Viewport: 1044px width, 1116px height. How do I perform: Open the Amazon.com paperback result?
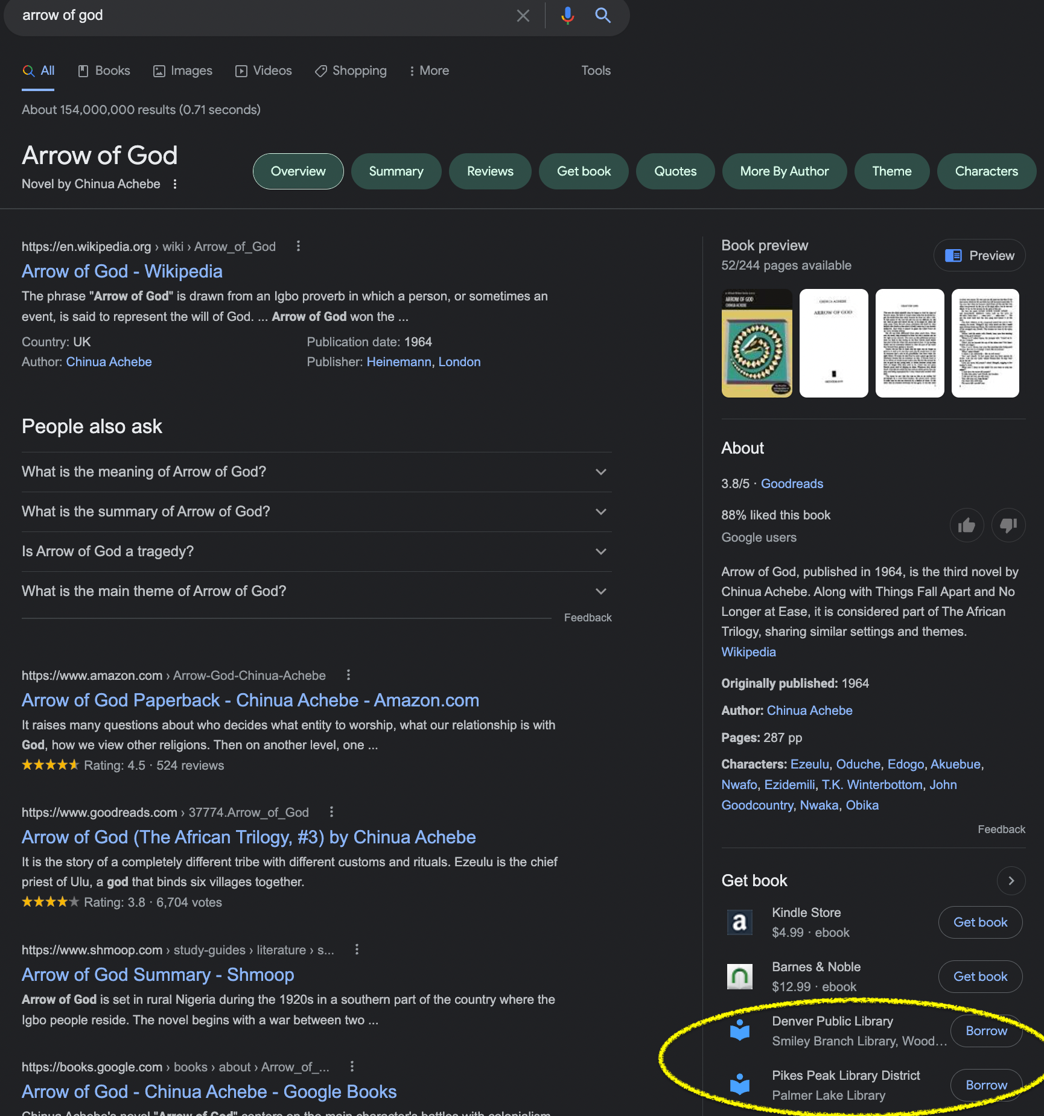point(250,700)
